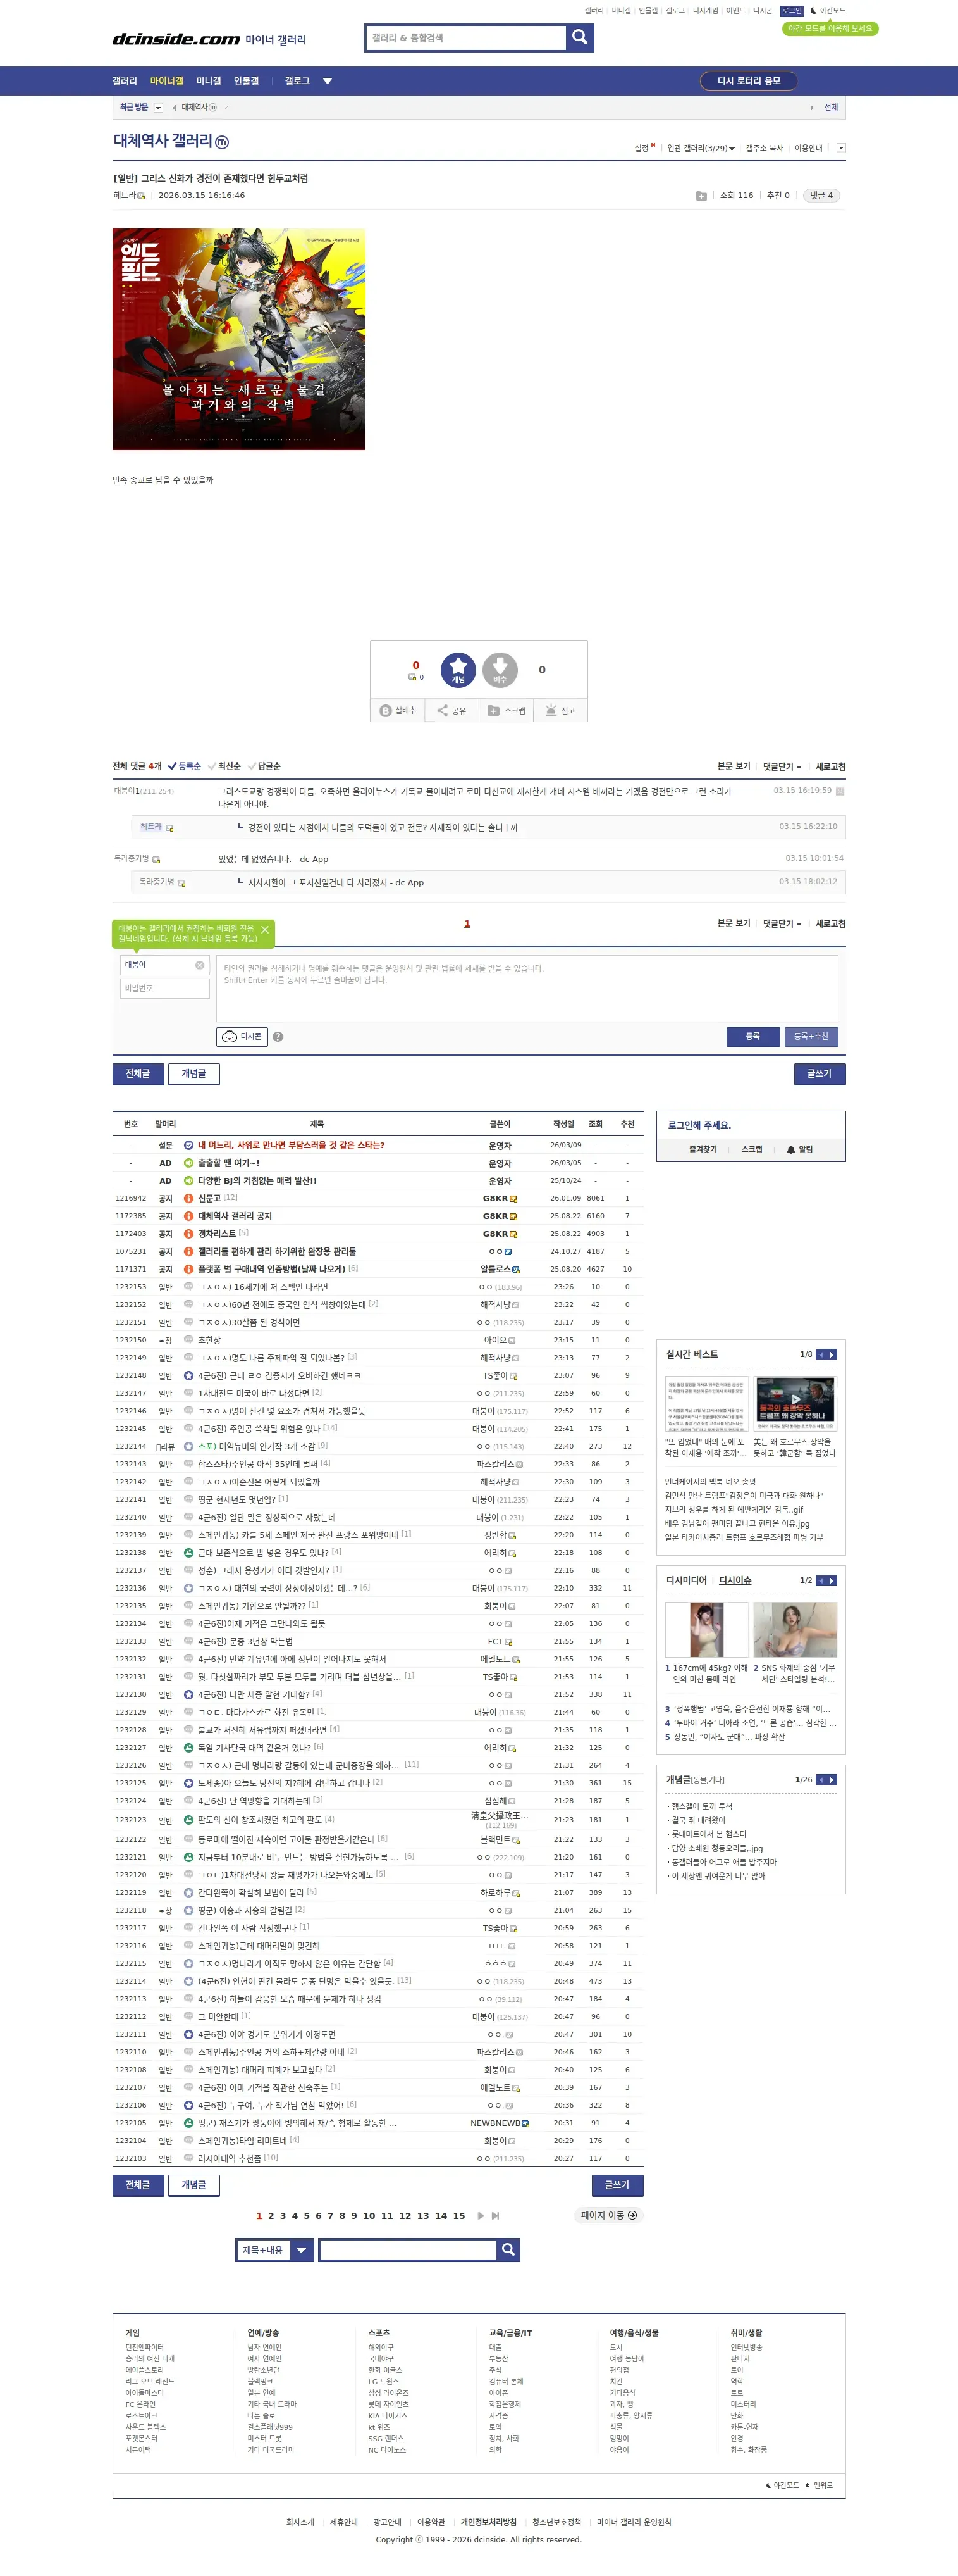Click the comment text area
This screenshot has width=958, height=2576.
[x=527, y=988]
